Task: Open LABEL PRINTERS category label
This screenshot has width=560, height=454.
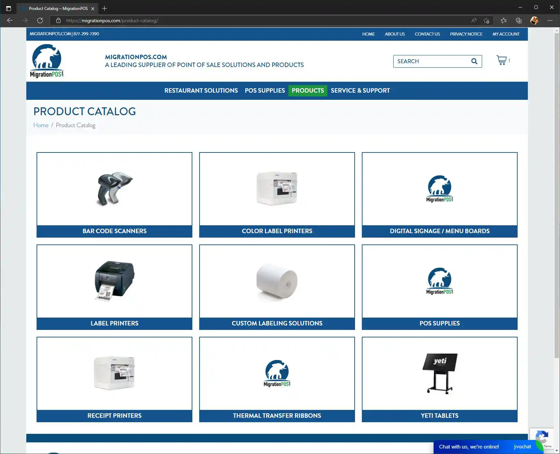Action: (114, 323)
